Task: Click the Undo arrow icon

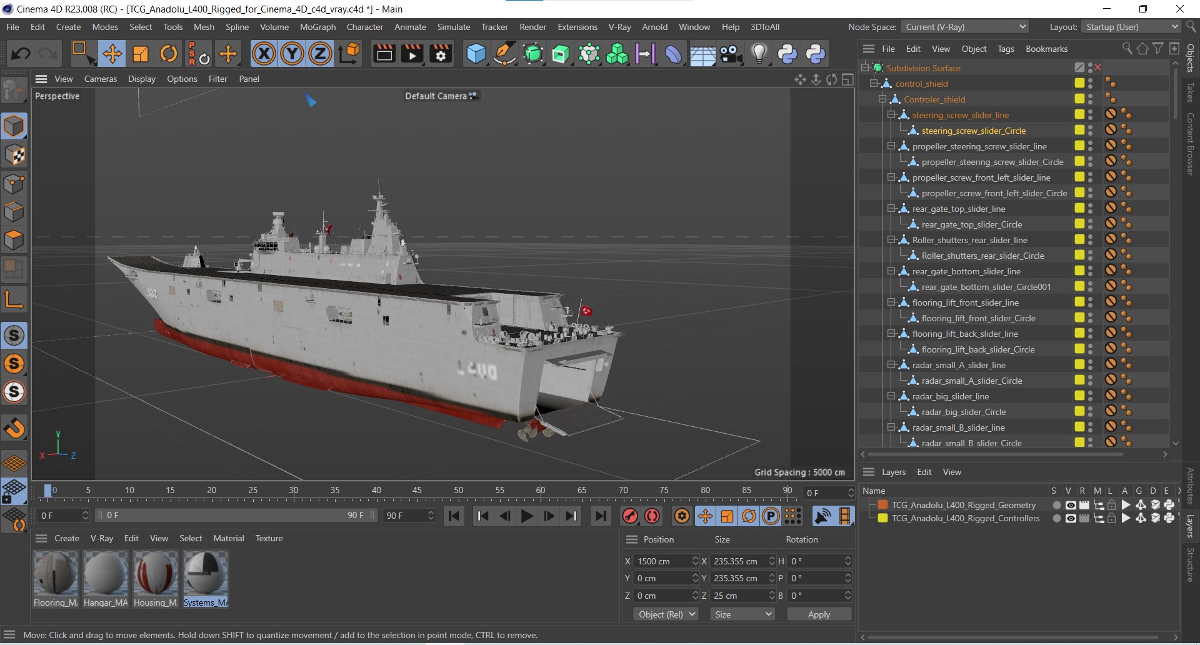Action: tap(21, 54)
